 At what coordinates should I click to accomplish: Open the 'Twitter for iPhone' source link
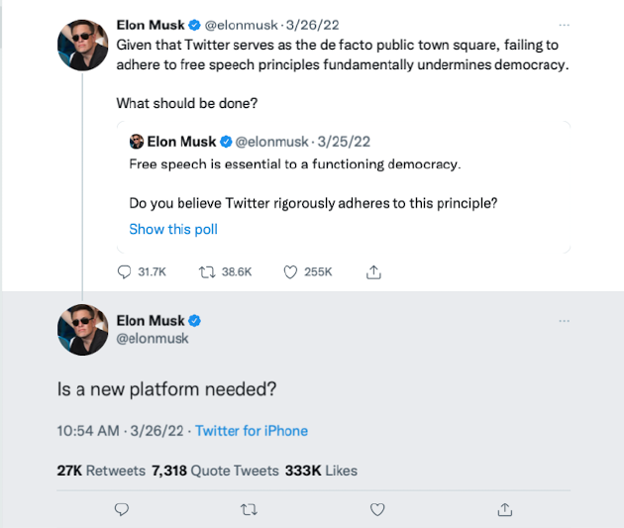pos(252,431)
